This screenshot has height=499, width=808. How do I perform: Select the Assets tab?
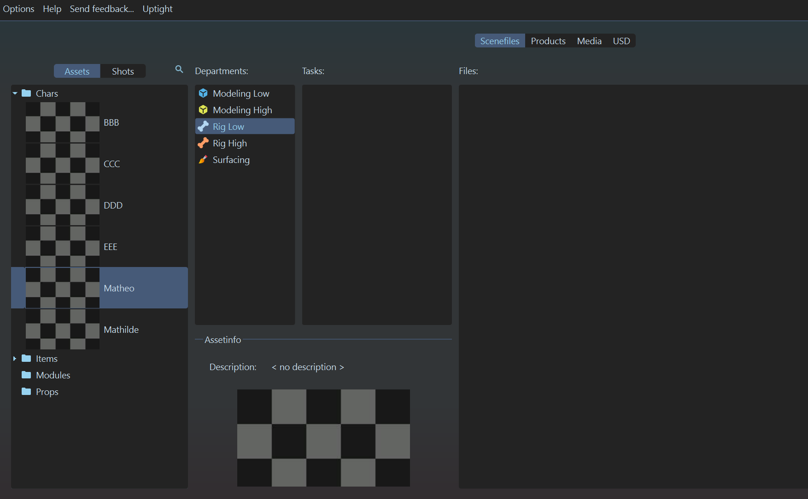[x=77, y=71]
